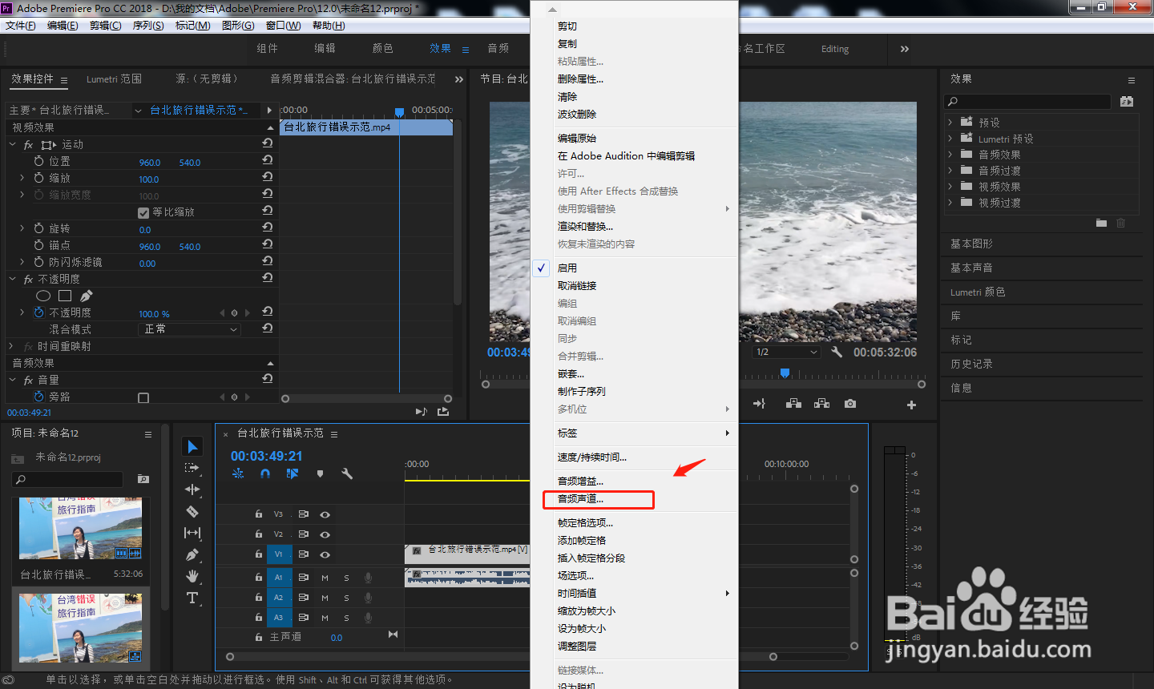
Task: Click the Program monitor playhead marker
Action: tap(785, 373)
